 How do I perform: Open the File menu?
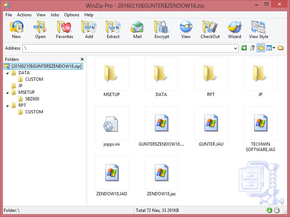(9, 15)
